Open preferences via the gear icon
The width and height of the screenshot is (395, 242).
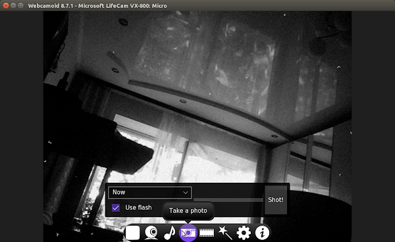(x=244, y=233)
